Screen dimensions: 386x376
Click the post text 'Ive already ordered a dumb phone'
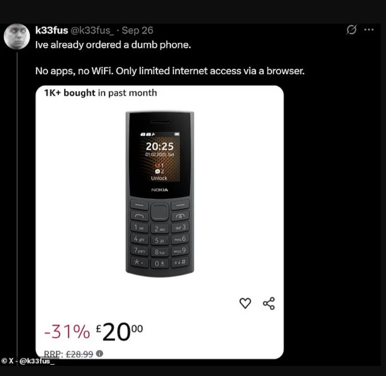pyautogui.click(x=113, y=45)
